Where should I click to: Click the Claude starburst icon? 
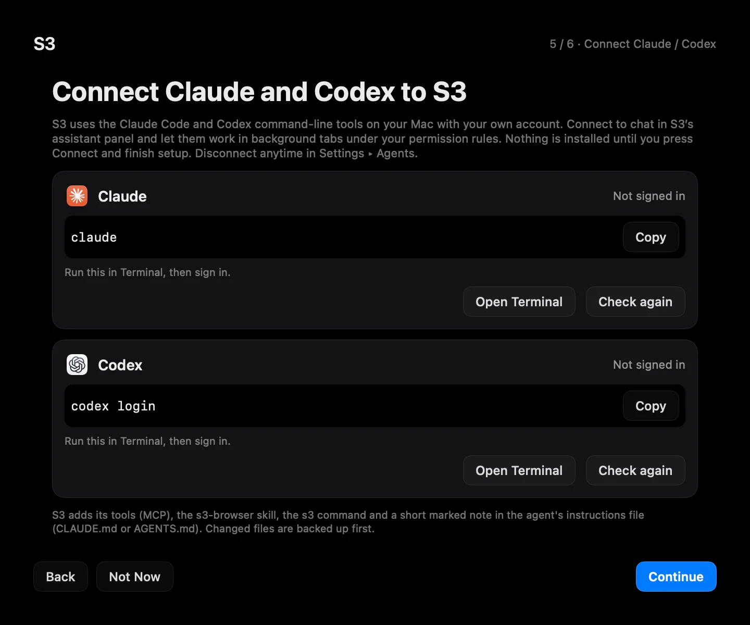click(77, 196)
